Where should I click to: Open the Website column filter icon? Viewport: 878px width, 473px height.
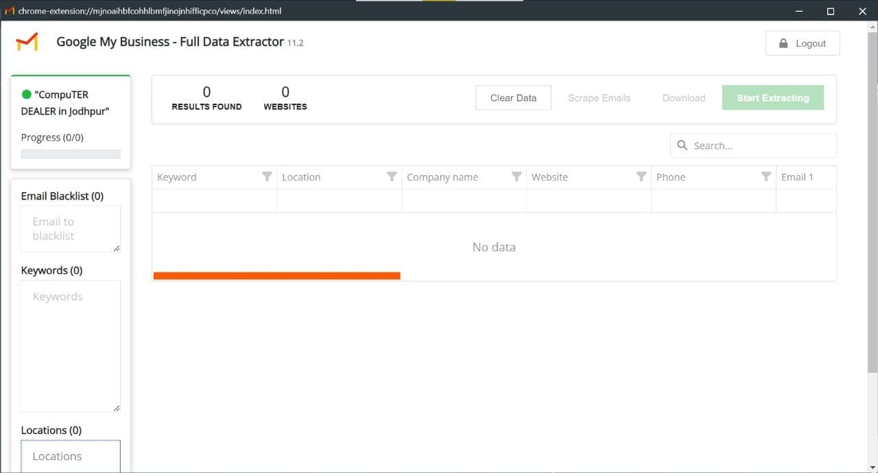(x=641, y=176)
